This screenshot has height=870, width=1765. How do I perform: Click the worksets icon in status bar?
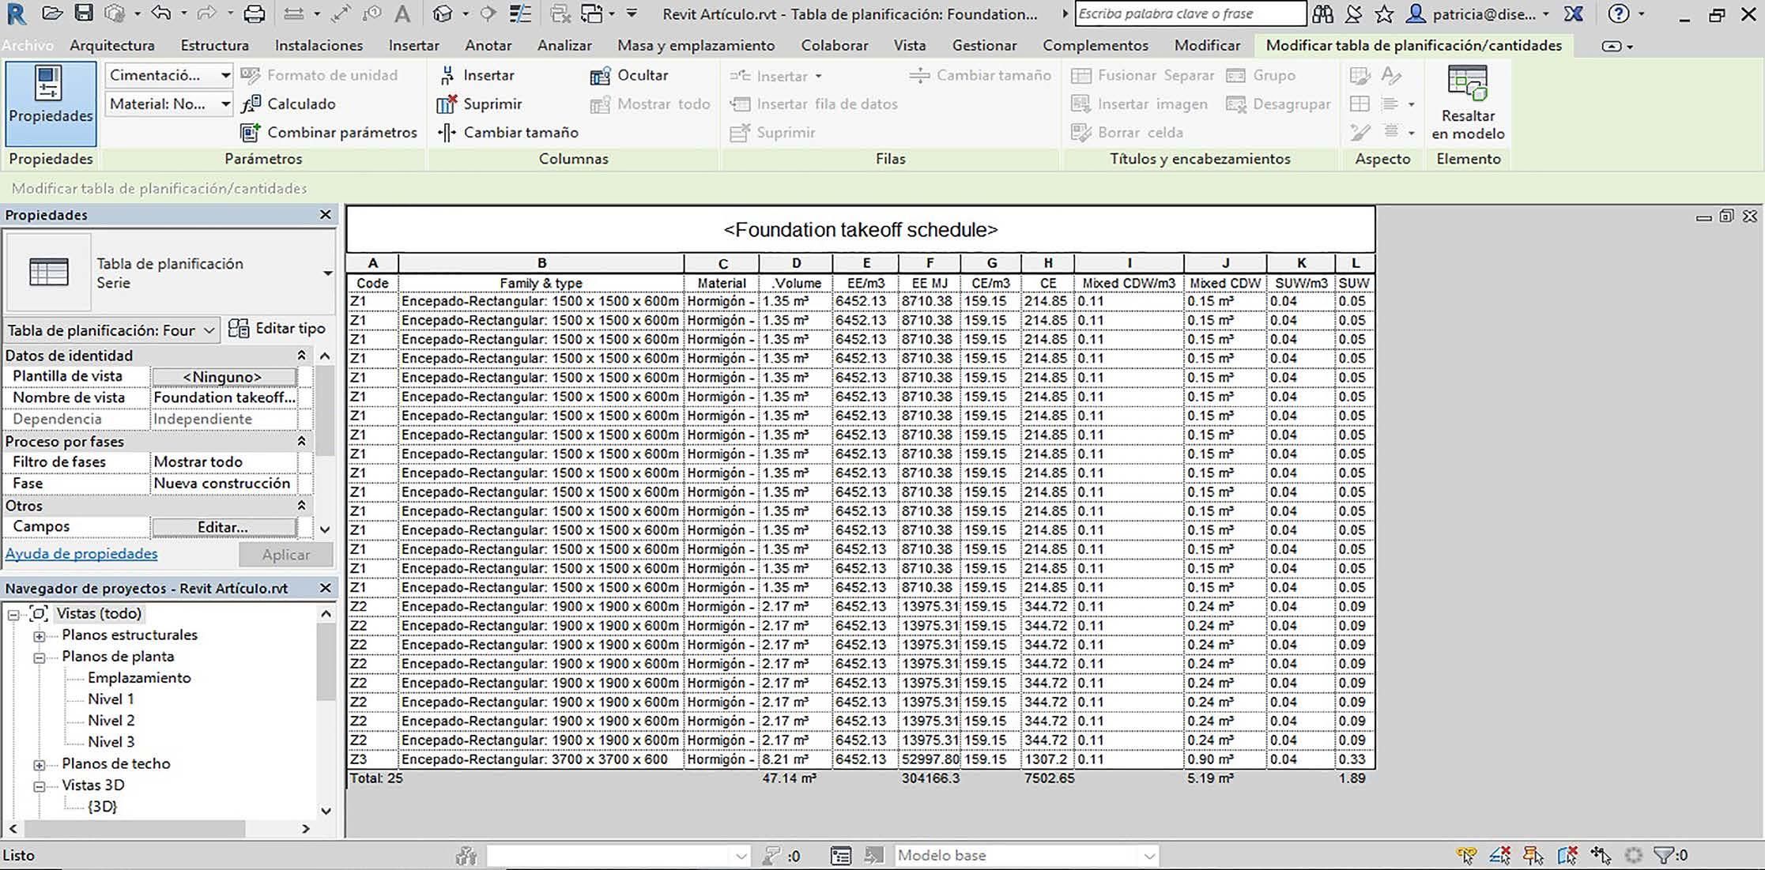pyautogui.click(x=466, y=856)
